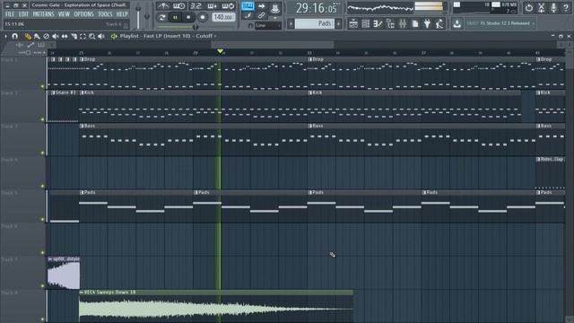Open clip menu of first Bass pattern
574x323 pixels.
[x=82, y=126]
